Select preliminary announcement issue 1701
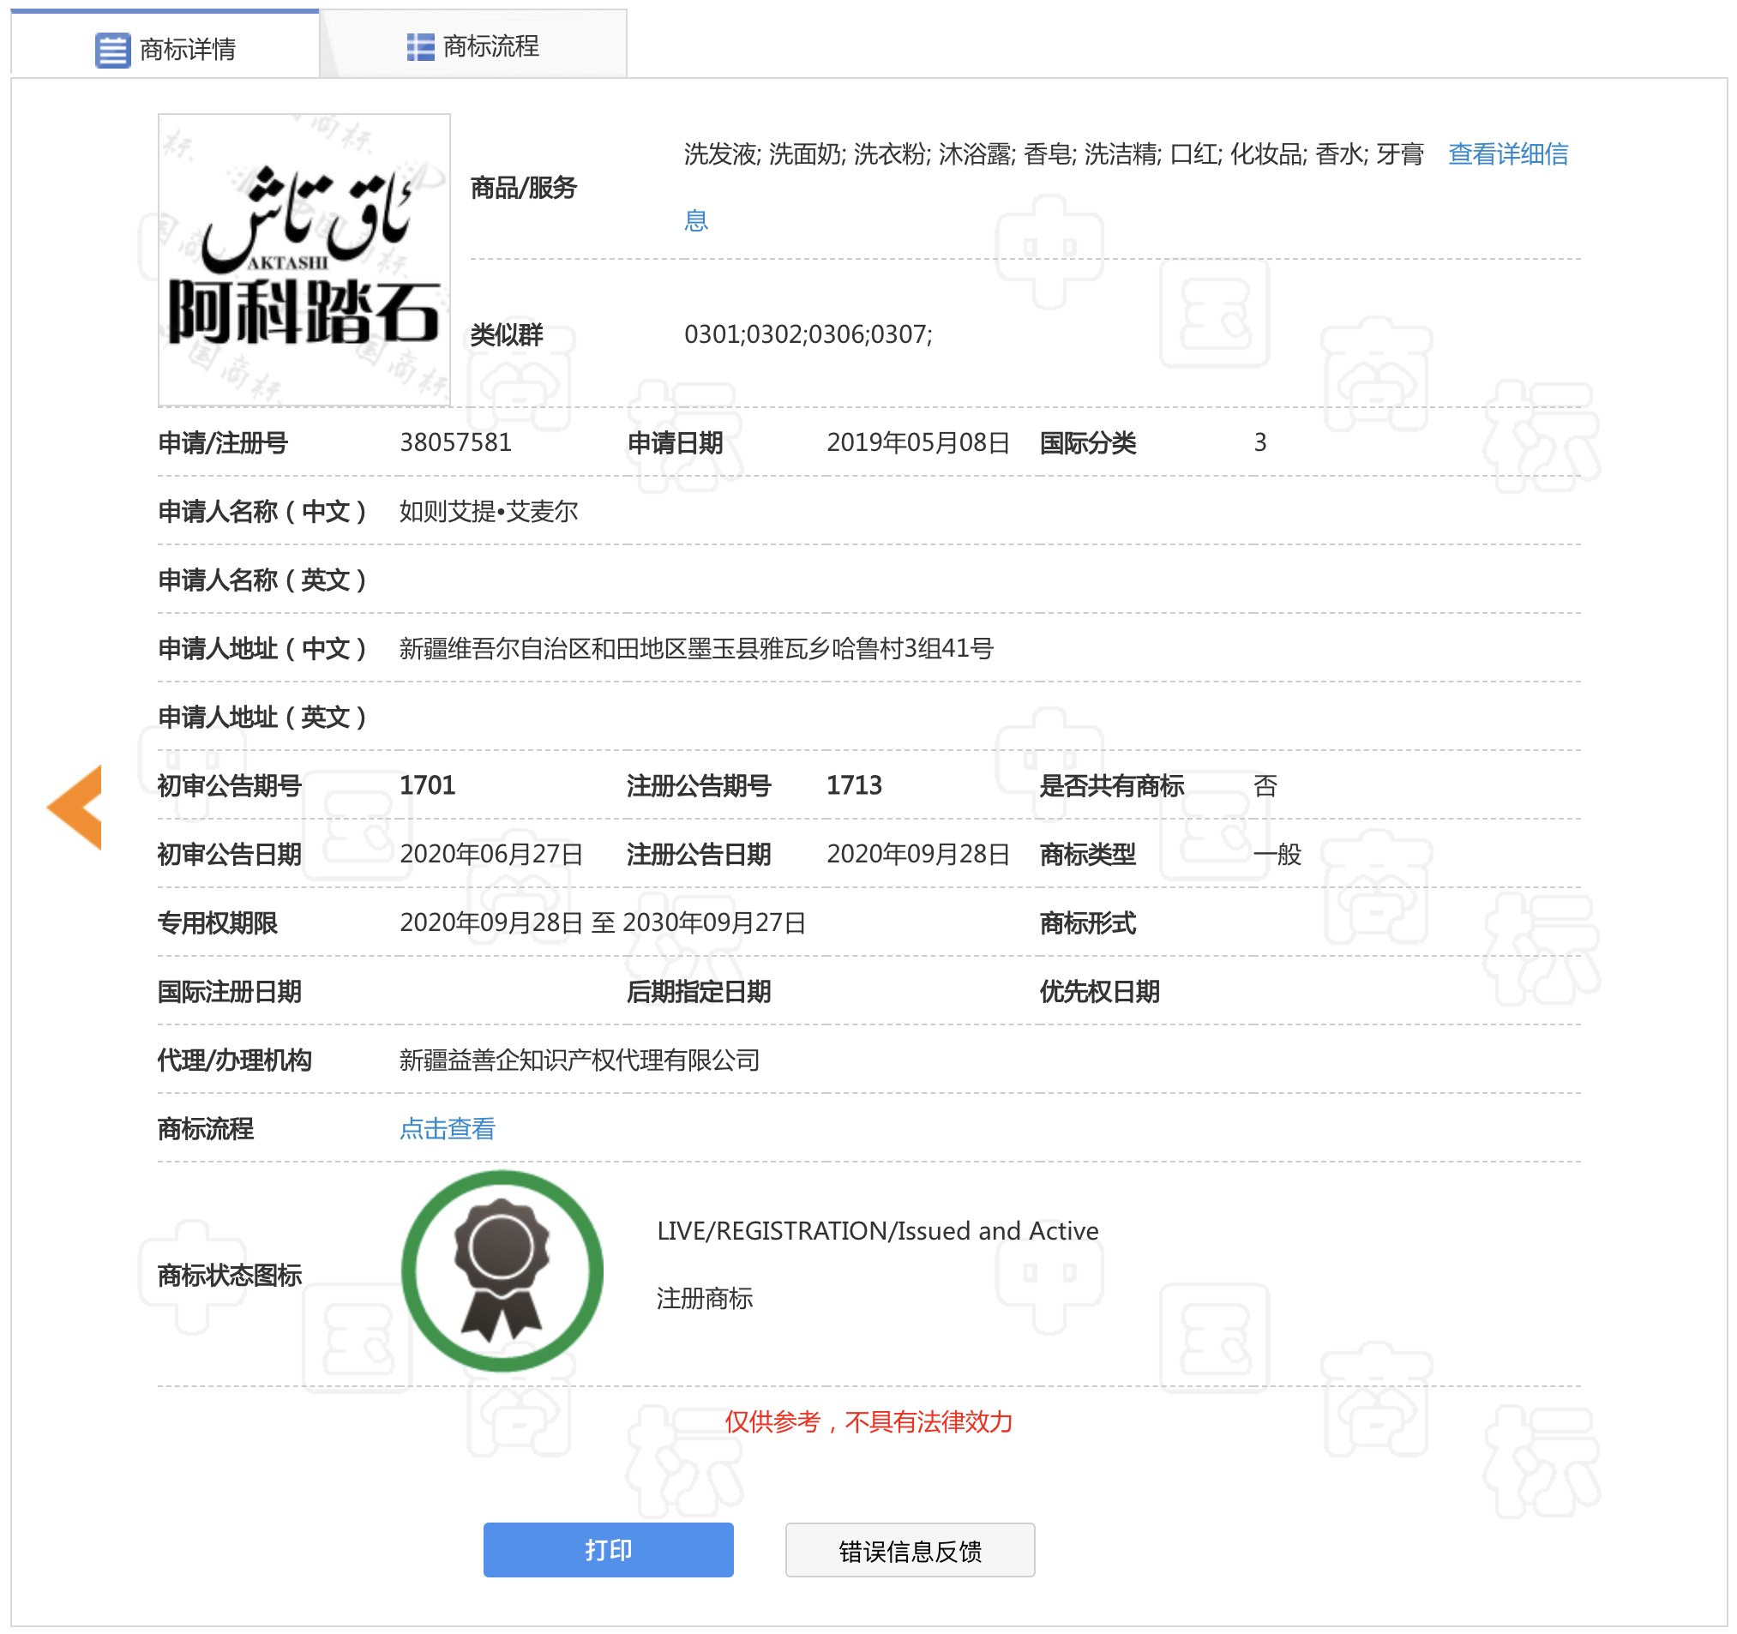 click(x=427, y=785)
